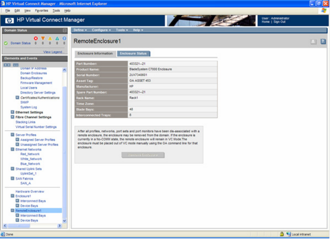Click the Home link
The width and height of the screenshot is (330, 239).
[266, 22]
